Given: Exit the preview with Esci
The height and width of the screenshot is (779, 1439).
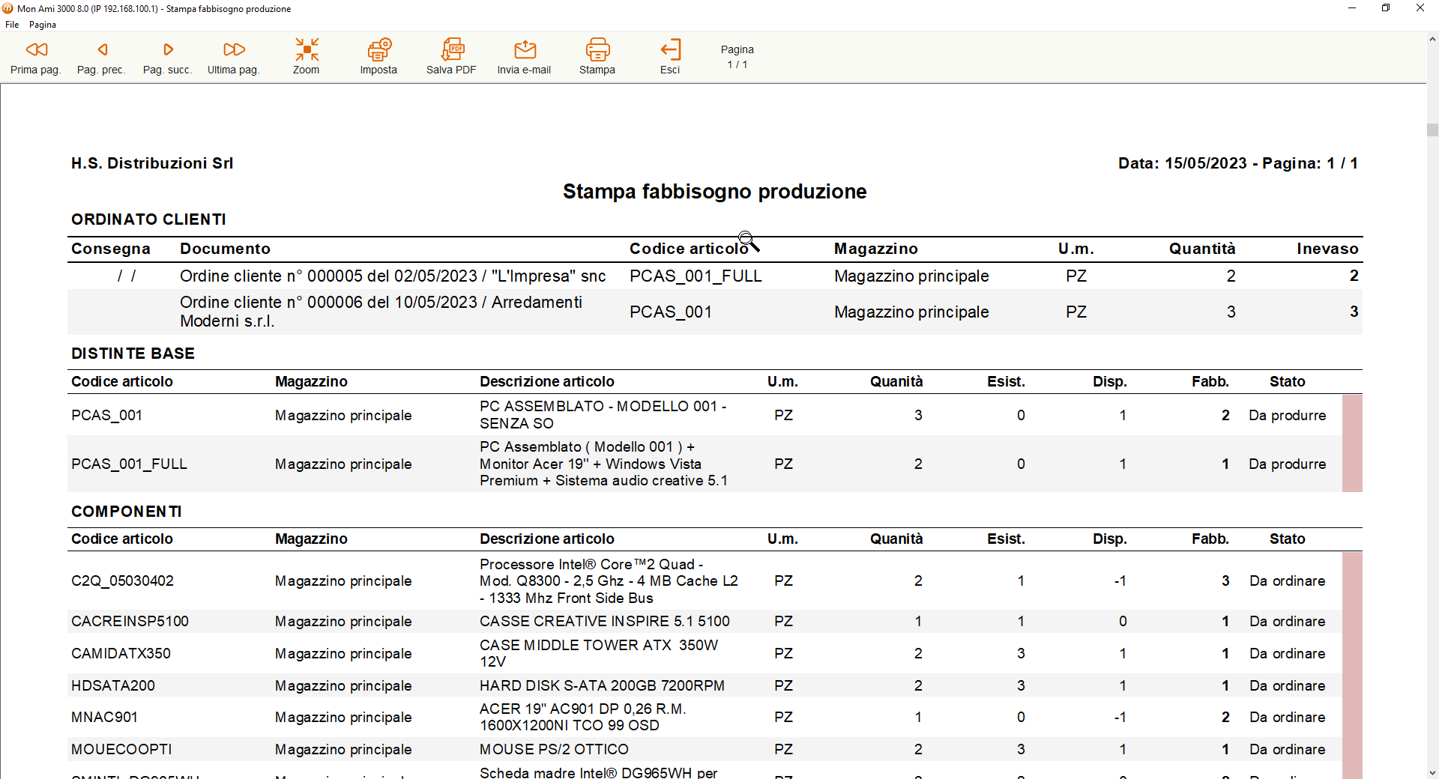Looking at the screenshot, I should coord(670,57).
